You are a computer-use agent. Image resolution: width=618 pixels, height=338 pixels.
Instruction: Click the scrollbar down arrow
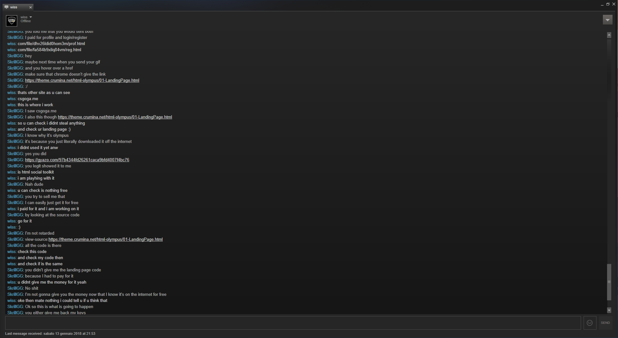(609, 310)
